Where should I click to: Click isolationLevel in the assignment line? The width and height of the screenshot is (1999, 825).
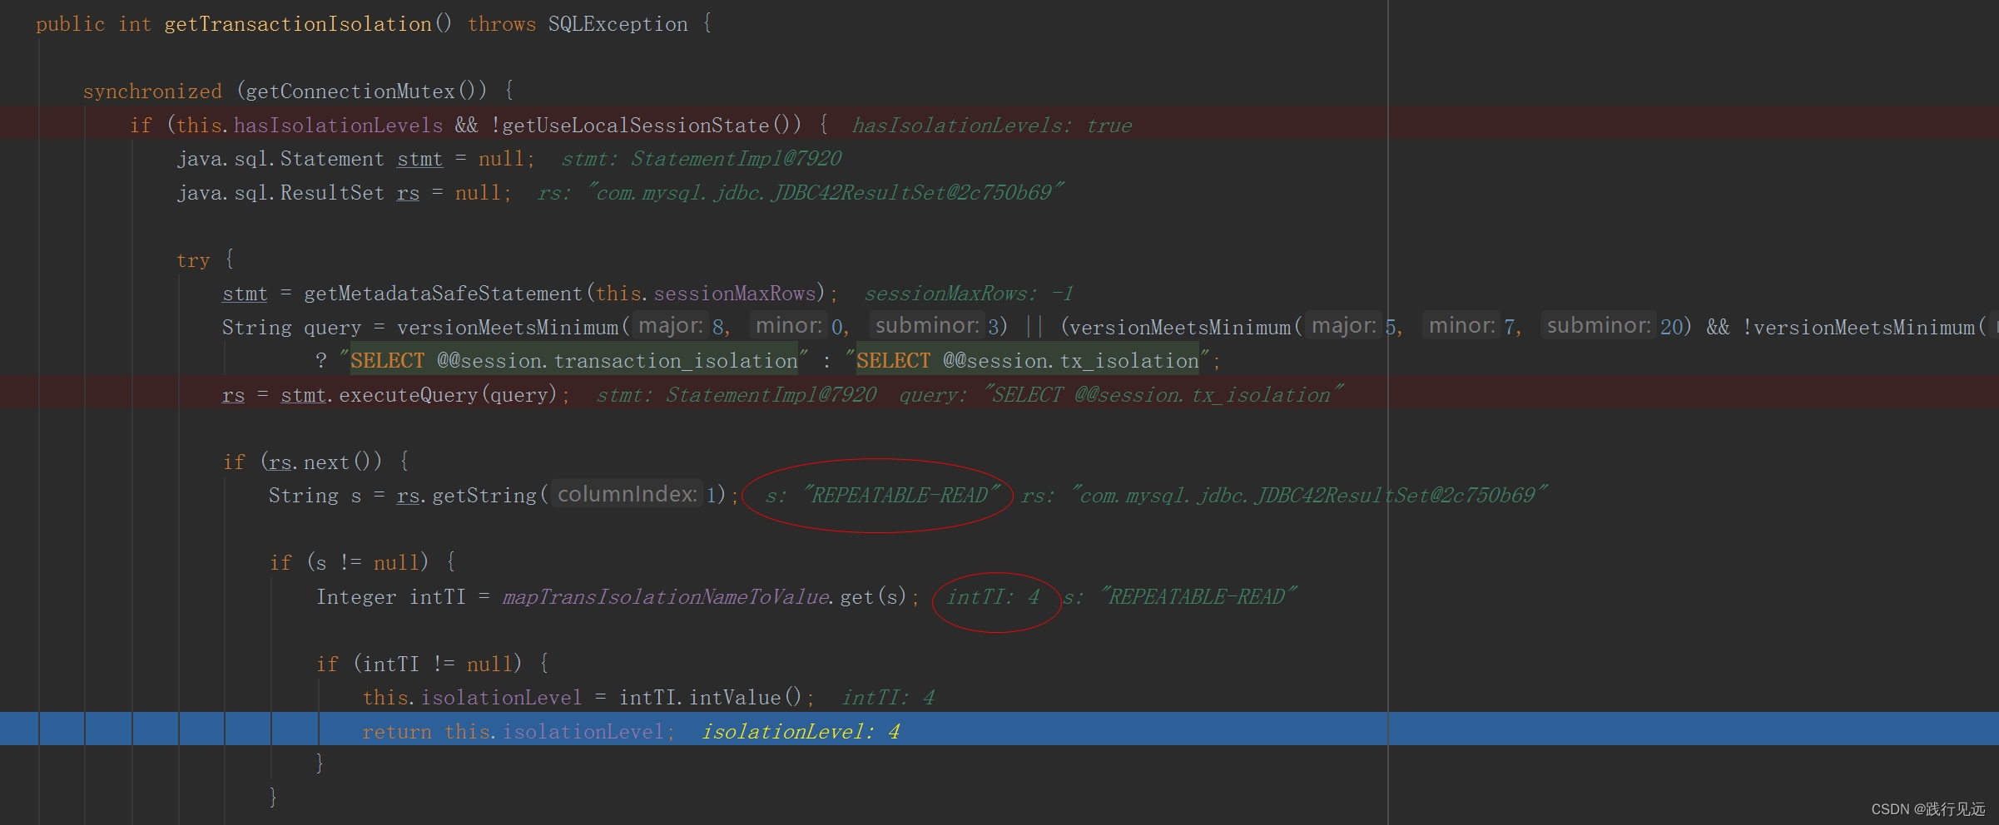click(x=501, y=697)
